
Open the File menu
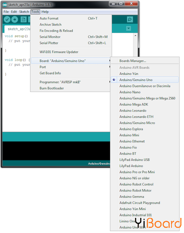click(6, 12)
